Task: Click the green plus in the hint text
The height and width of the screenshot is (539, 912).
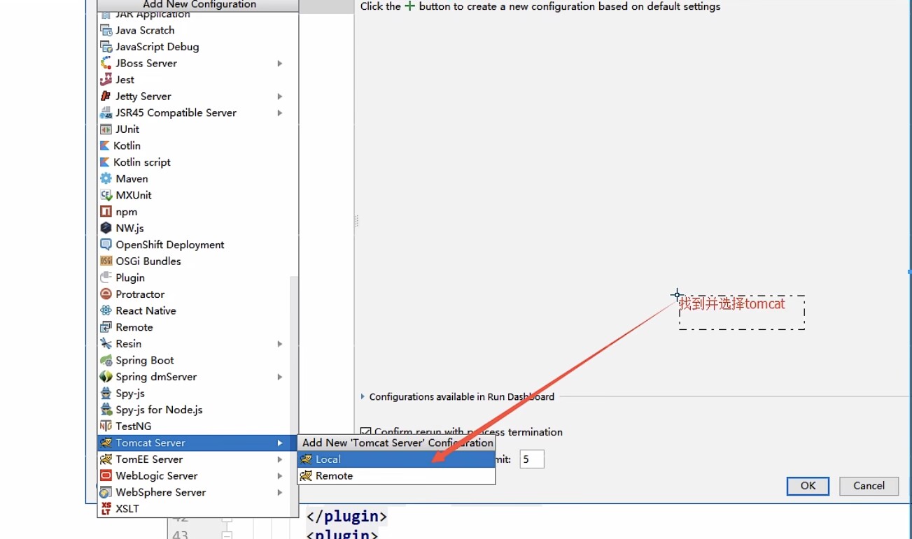Action: click(410, 6)
